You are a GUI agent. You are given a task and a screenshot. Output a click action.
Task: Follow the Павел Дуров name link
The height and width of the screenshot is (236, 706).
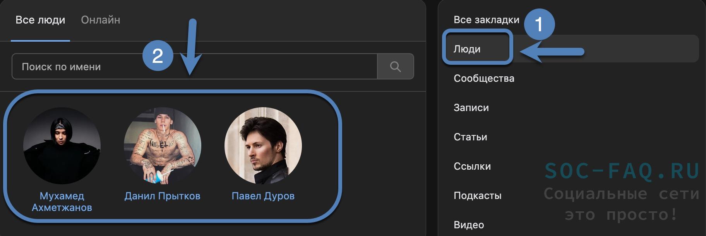pyautogui.click(x=263, y=196)
